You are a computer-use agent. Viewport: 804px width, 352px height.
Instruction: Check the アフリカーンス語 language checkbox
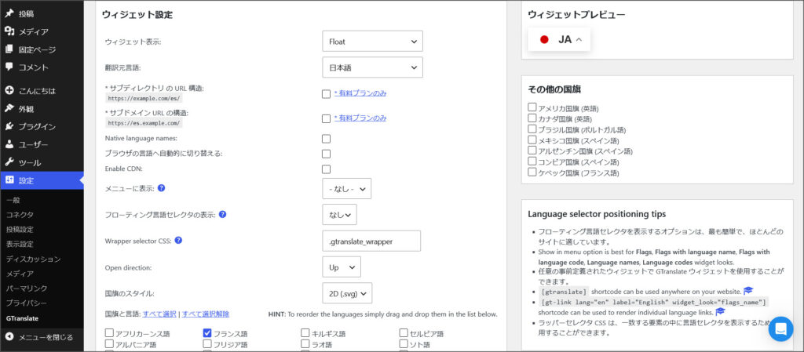coord(109,333)
